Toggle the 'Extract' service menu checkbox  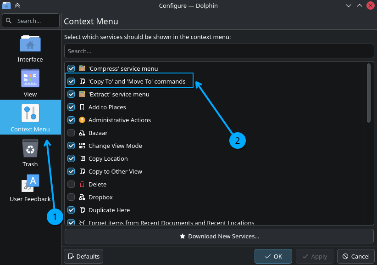pyautogui.click(x=71, y=94)
